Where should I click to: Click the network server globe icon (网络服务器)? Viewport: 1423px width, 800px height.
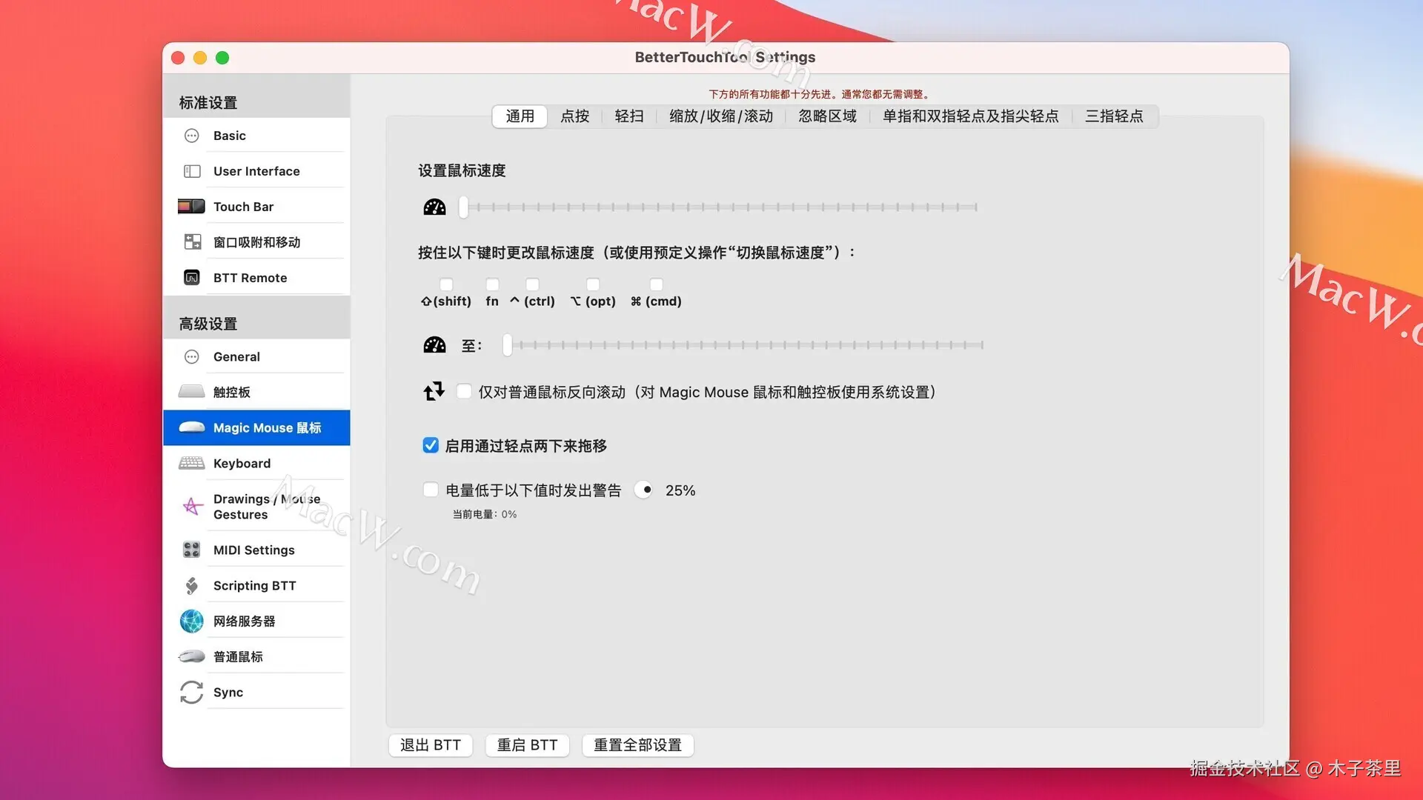192,621
